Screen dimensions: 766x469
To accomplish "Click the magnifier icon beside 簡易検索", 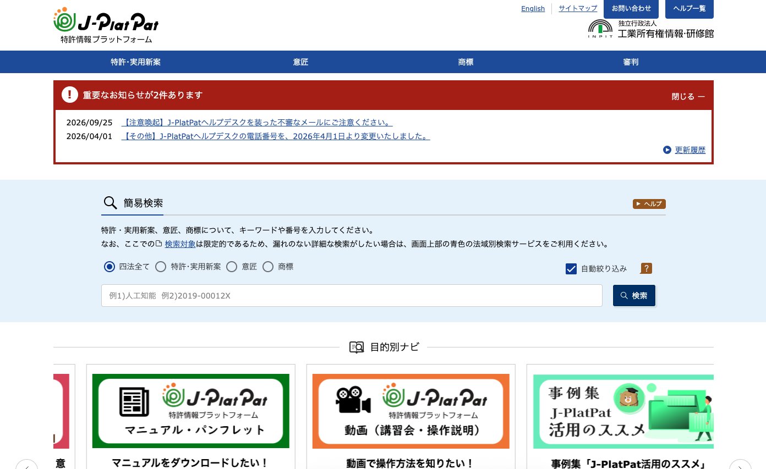I will 110,203.
